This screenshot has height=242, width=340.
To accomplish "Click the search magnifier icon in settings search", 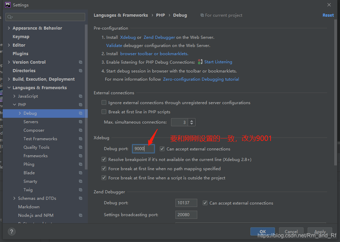I will pyautogui.click(x=10, y=17).
